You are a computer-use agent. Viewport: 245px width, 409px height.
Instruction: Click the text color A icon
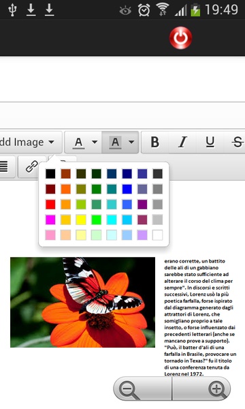point(78,142)
